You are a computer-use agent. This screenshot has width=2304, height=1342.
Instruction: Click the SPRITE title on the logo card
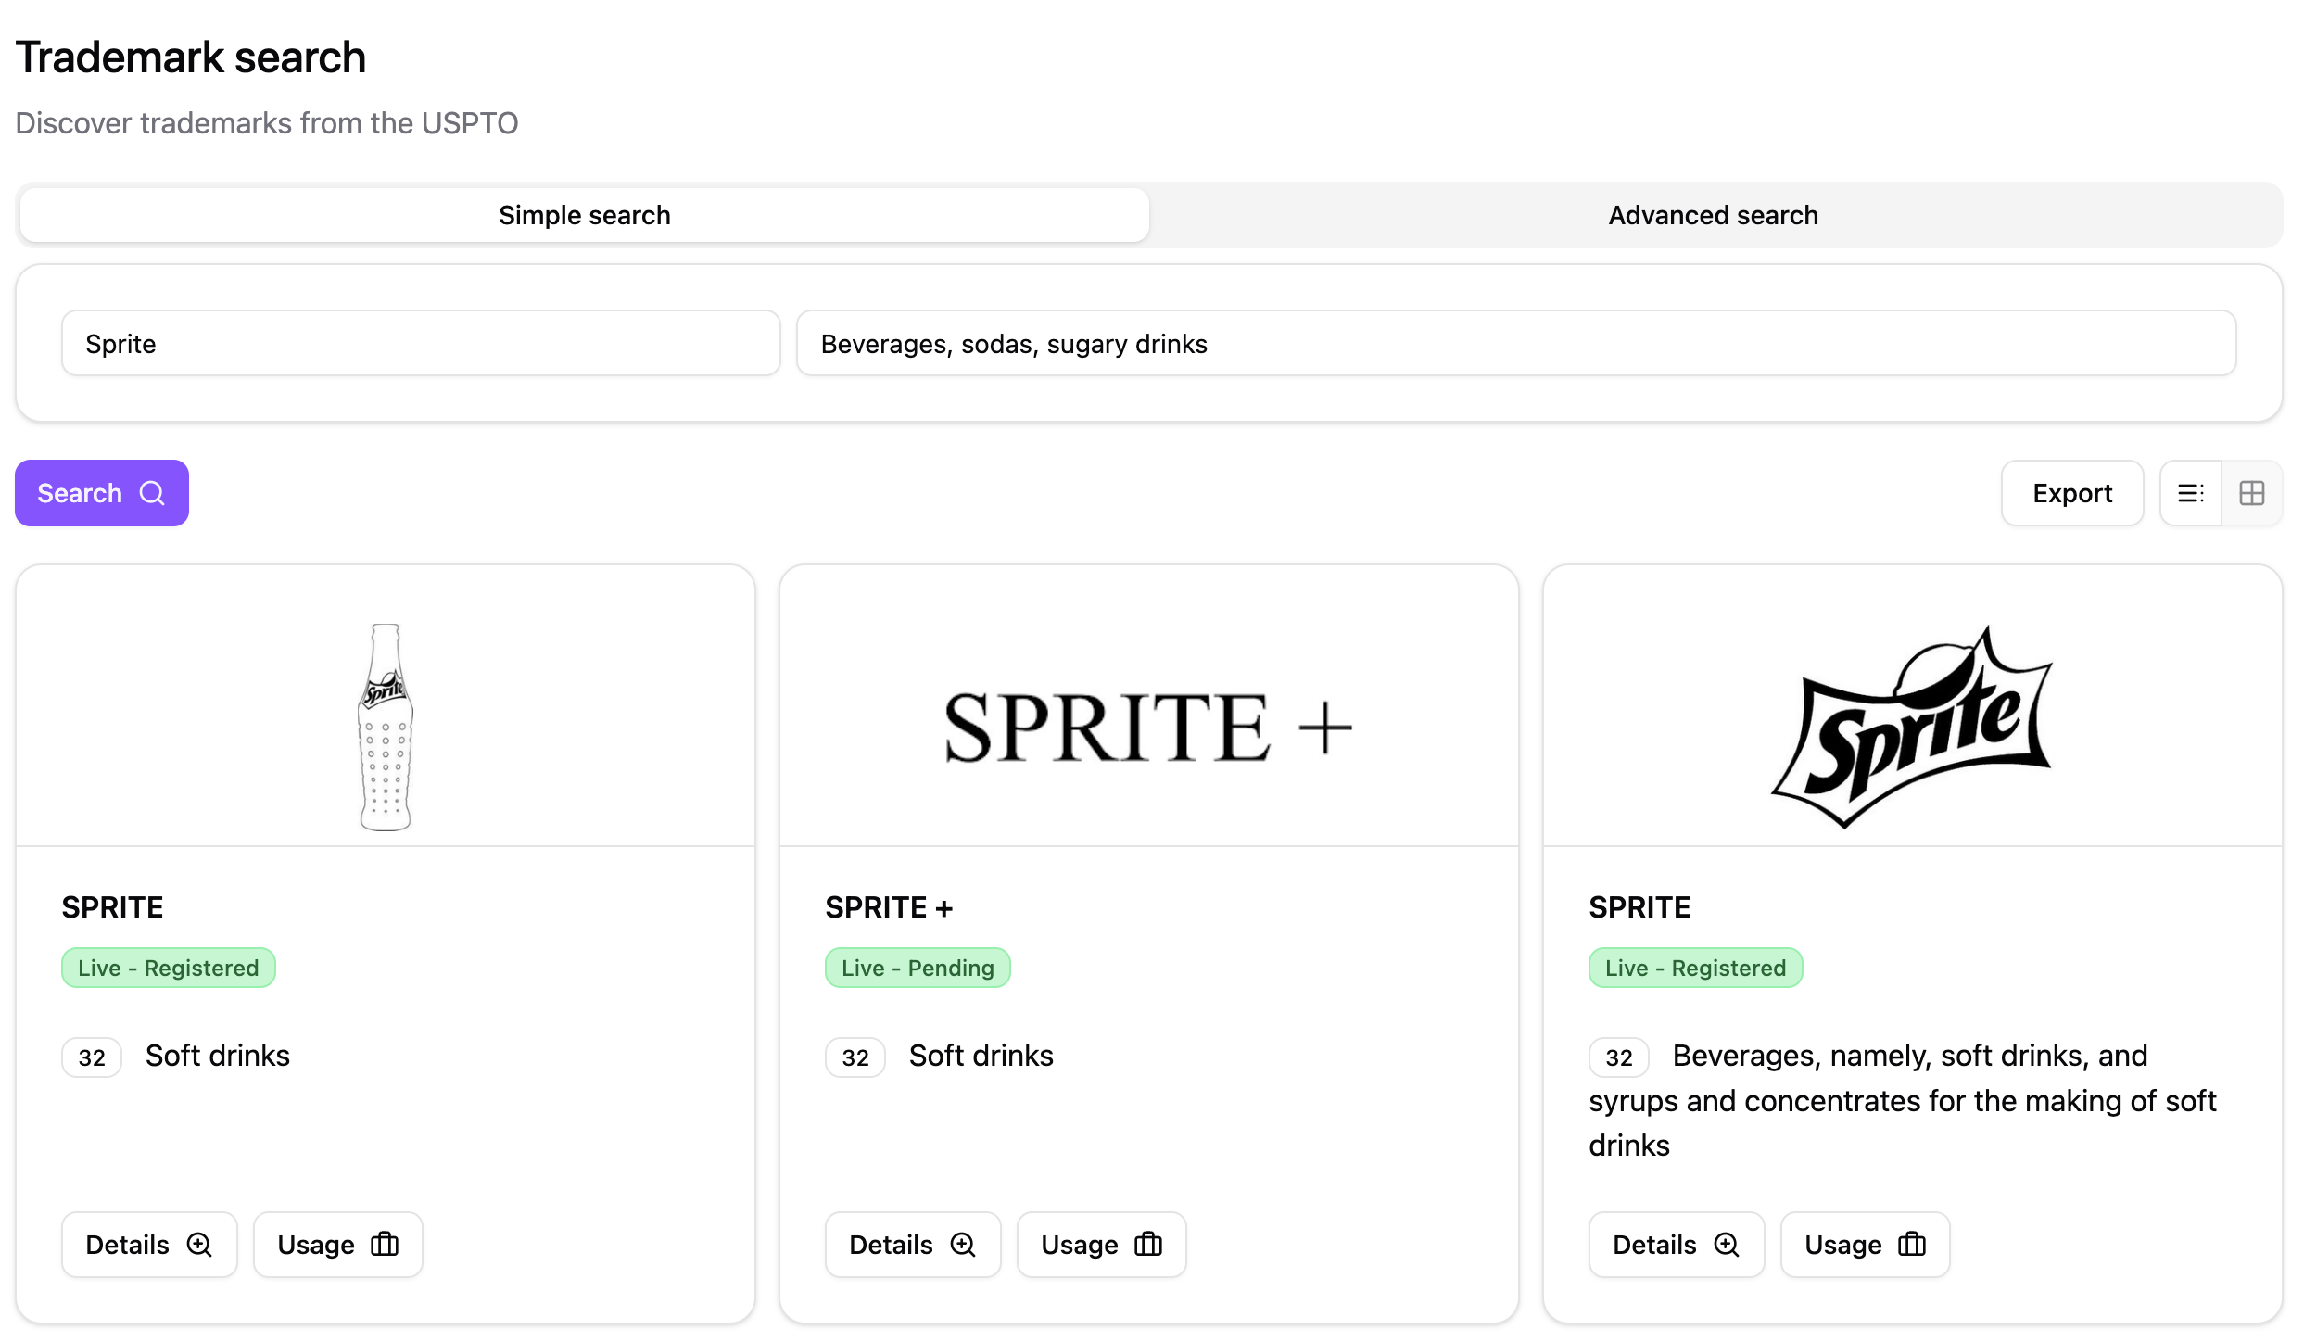click(1639, 907)
